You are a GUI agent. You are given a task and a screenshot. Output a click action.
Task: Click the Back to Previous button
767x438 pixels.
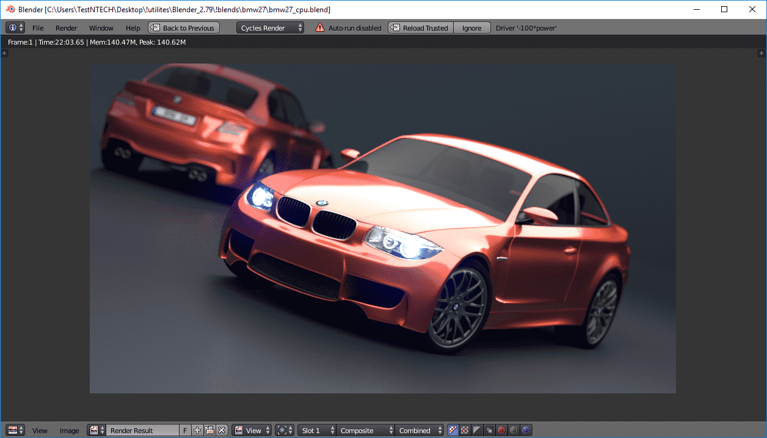click(x=184, y=28)
